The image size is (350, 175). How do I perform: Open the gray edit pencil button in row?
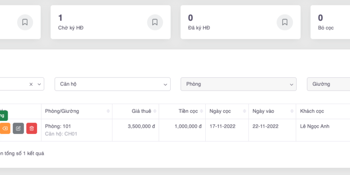pos(18,128)
